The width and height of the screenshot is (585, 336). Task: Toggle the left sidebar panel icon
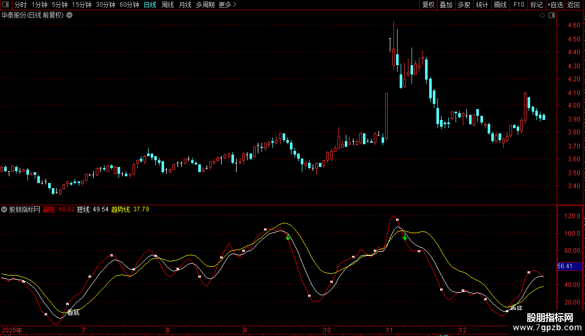click(x=6, y=5)
